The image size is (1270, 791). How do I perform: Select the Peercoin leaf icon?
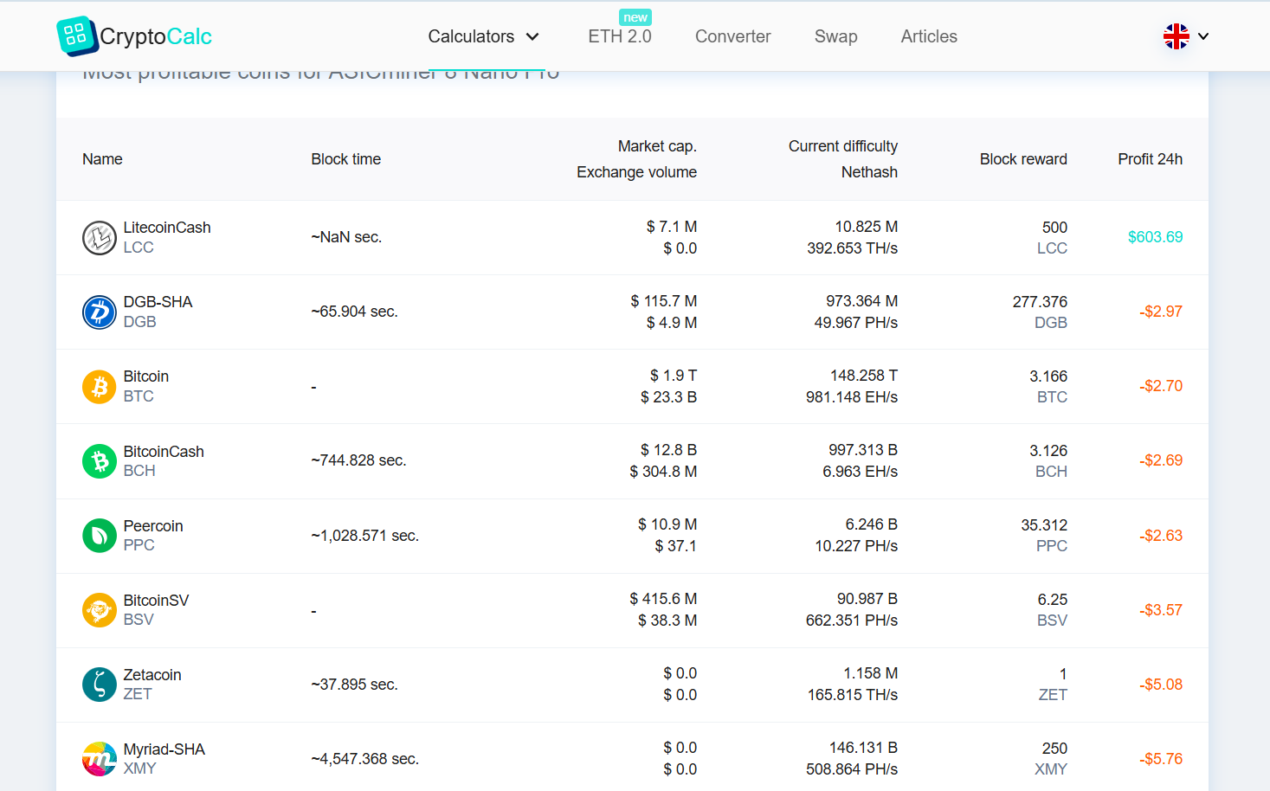coord(99,536)
